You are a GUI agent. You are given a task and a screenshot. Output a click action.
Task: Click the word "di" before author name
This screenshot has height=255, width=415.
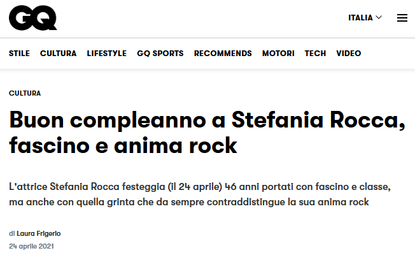coord(12,233)
